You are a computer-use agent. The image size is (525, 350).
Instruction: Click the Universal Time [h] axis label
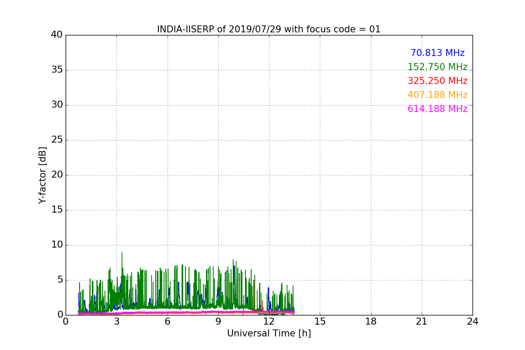click(x=269, y=333)
